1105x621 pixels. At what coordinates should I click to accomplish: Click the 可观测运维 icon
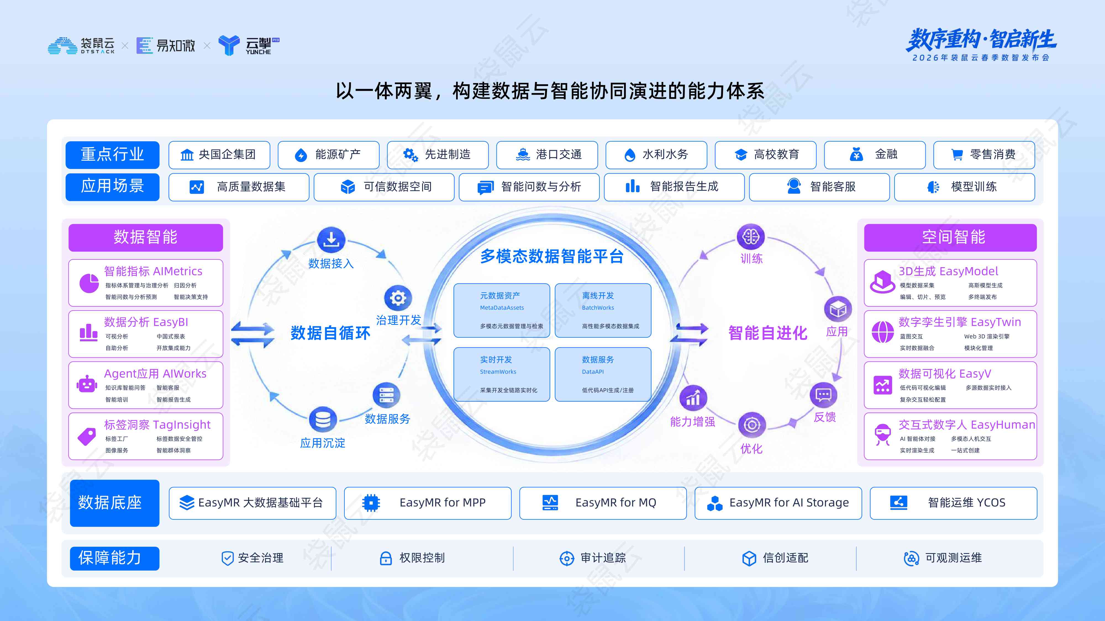point(911,558)
